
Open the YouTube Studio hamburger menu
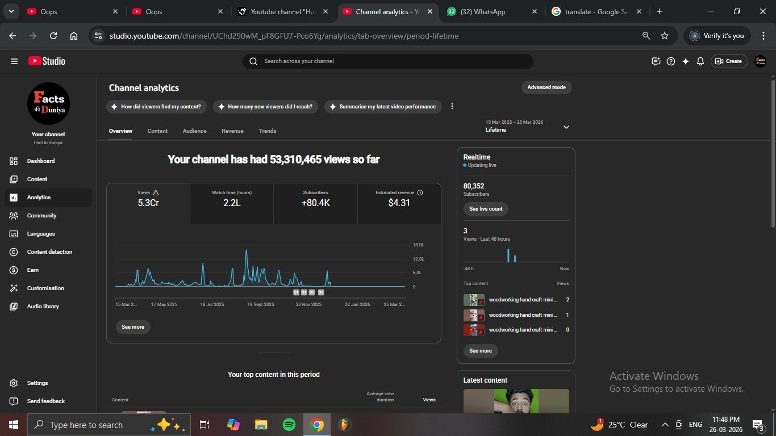(14, 61)
